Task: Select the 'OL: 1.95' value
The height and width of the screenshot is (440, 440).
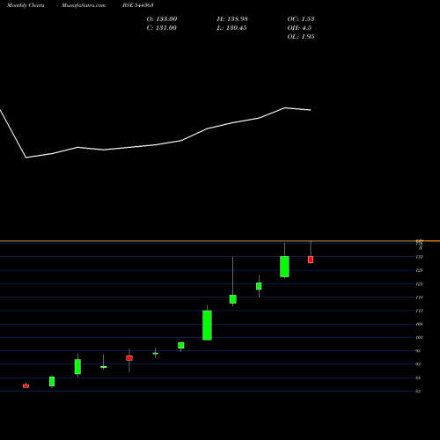Action: [301, 37]
